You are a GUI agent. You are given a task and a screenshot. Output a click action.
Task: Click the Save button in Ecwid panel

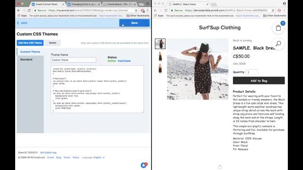[x=134, y=23]
